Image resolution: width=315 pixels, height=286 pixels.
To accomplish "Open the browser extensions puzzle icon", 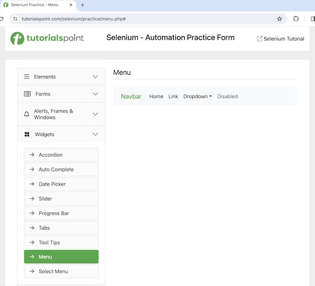I will pyautogui.click(x=296, y=19).
